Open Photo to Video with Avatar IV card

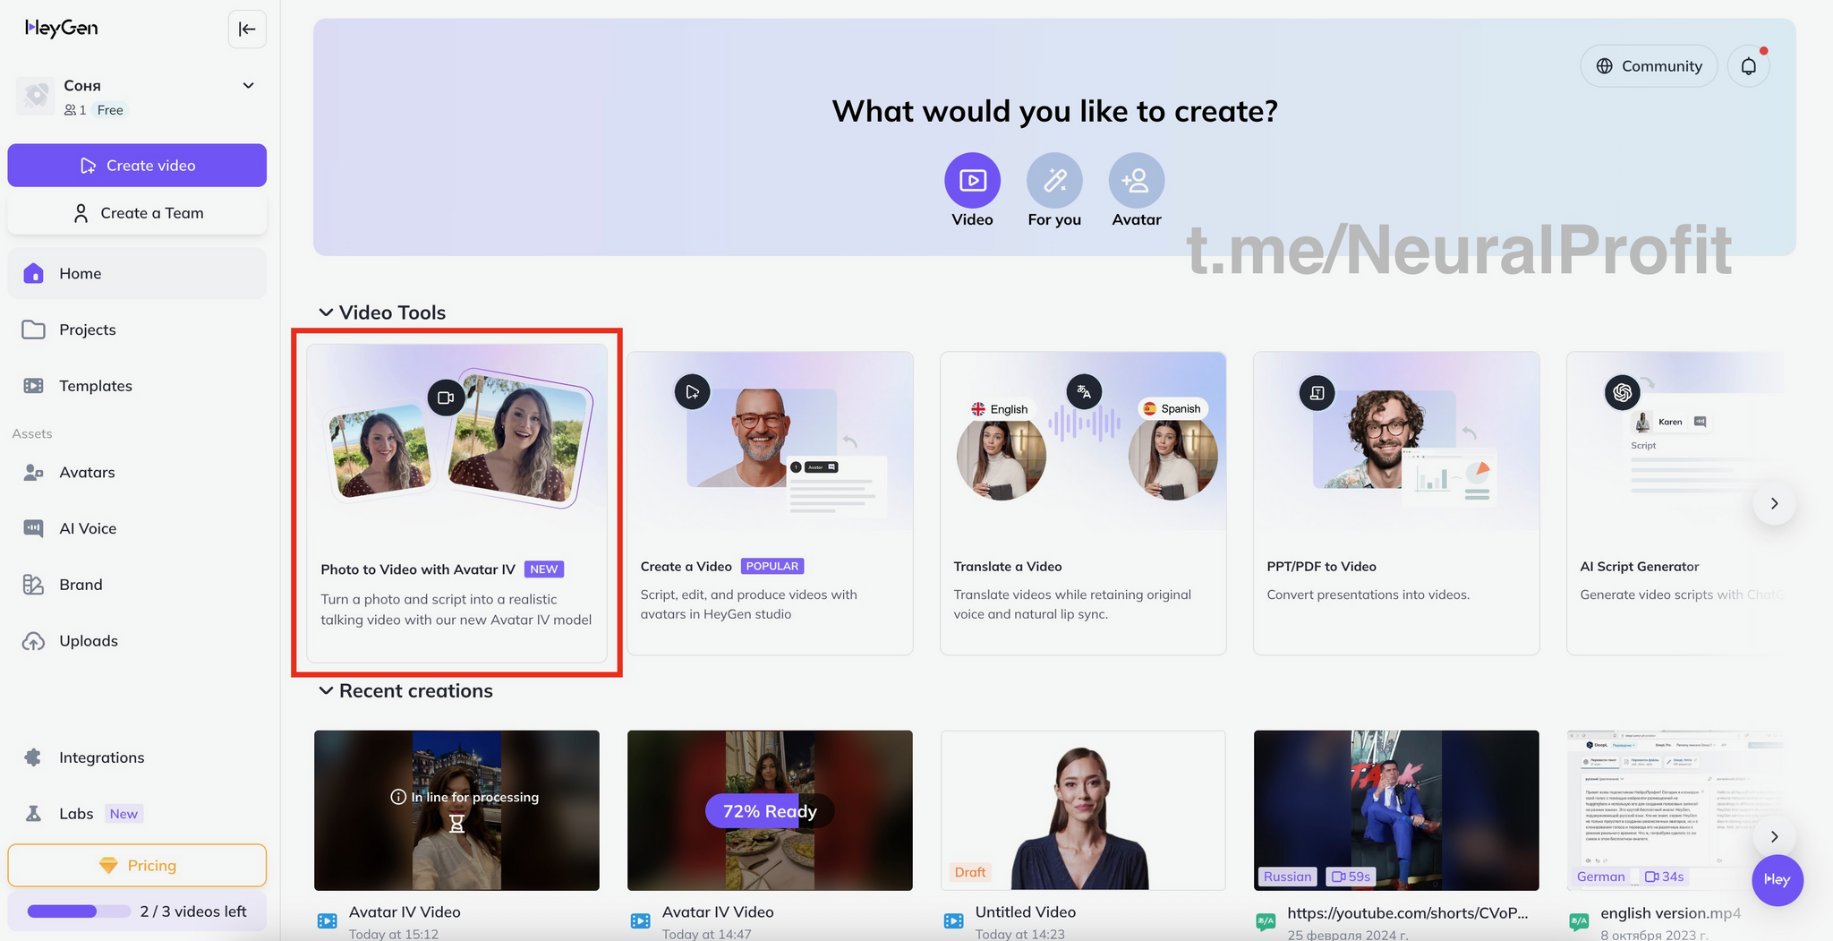(456, 503)
